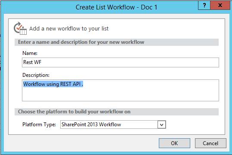Click the Cancel button
Viewport: 232px width, 155px height.
(x=210, y=143)
